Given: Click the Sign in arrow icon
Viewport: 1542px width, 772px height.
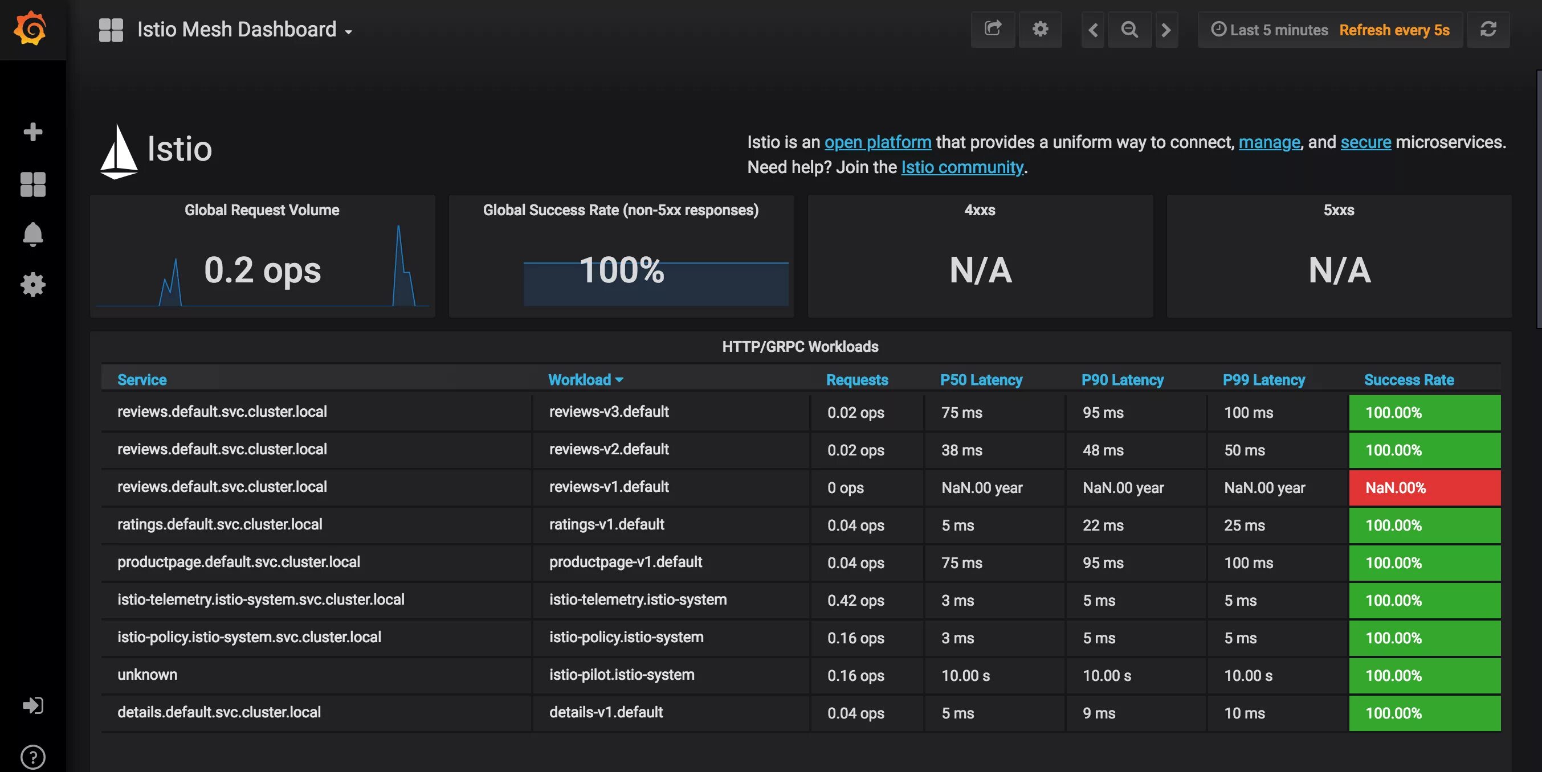Looking at the screenshot, I should 33,705.
